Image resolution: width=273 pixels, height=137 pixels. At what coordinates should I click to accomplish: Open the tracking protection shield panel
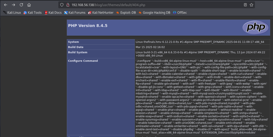click(62, 5)
